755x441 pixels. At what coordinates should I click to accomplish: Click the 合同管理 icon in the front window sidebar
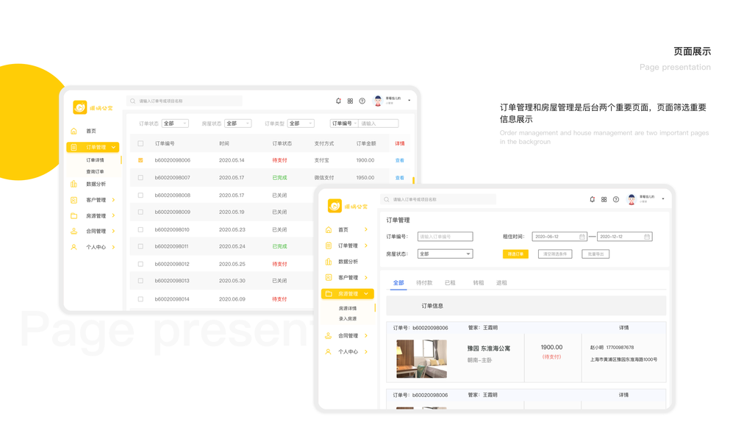click(x=329, y=336)
